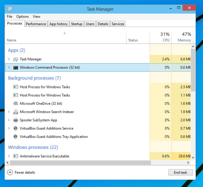Click the horizontal scrollbar right arrow

pos(188,163)
